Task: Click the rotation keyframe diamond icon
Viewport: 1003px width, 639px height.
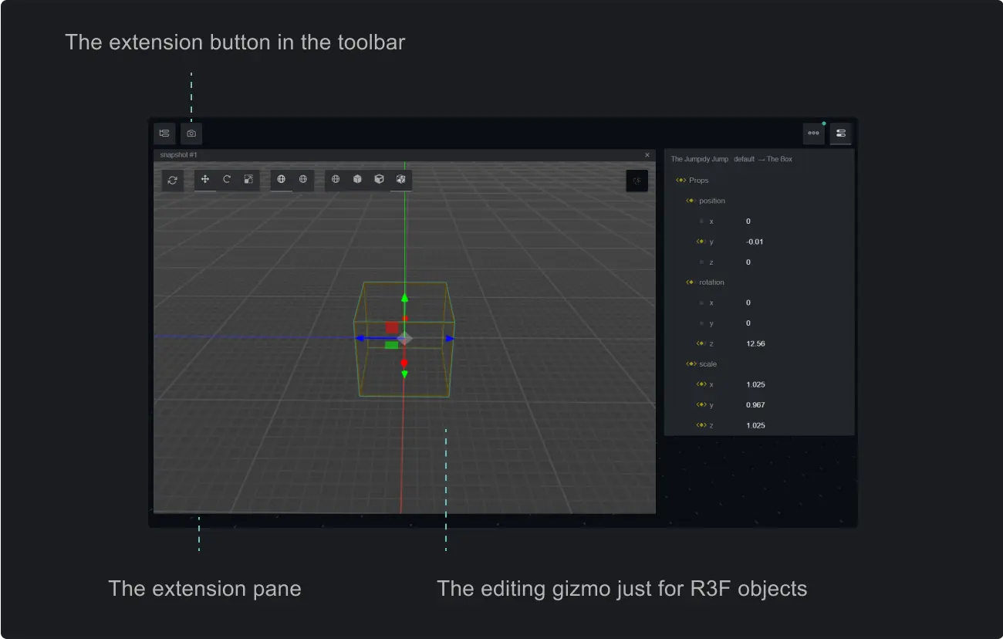Action: tap(691, 282)
